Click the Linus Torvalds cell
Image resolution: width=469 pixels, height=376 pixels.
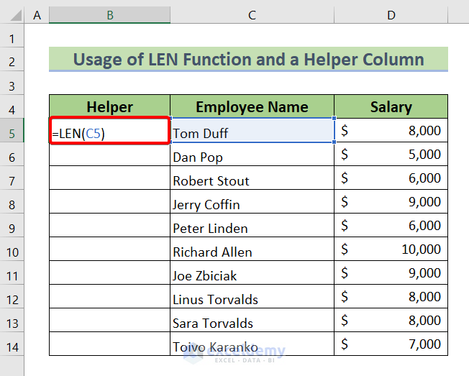(x=252, y=299)
